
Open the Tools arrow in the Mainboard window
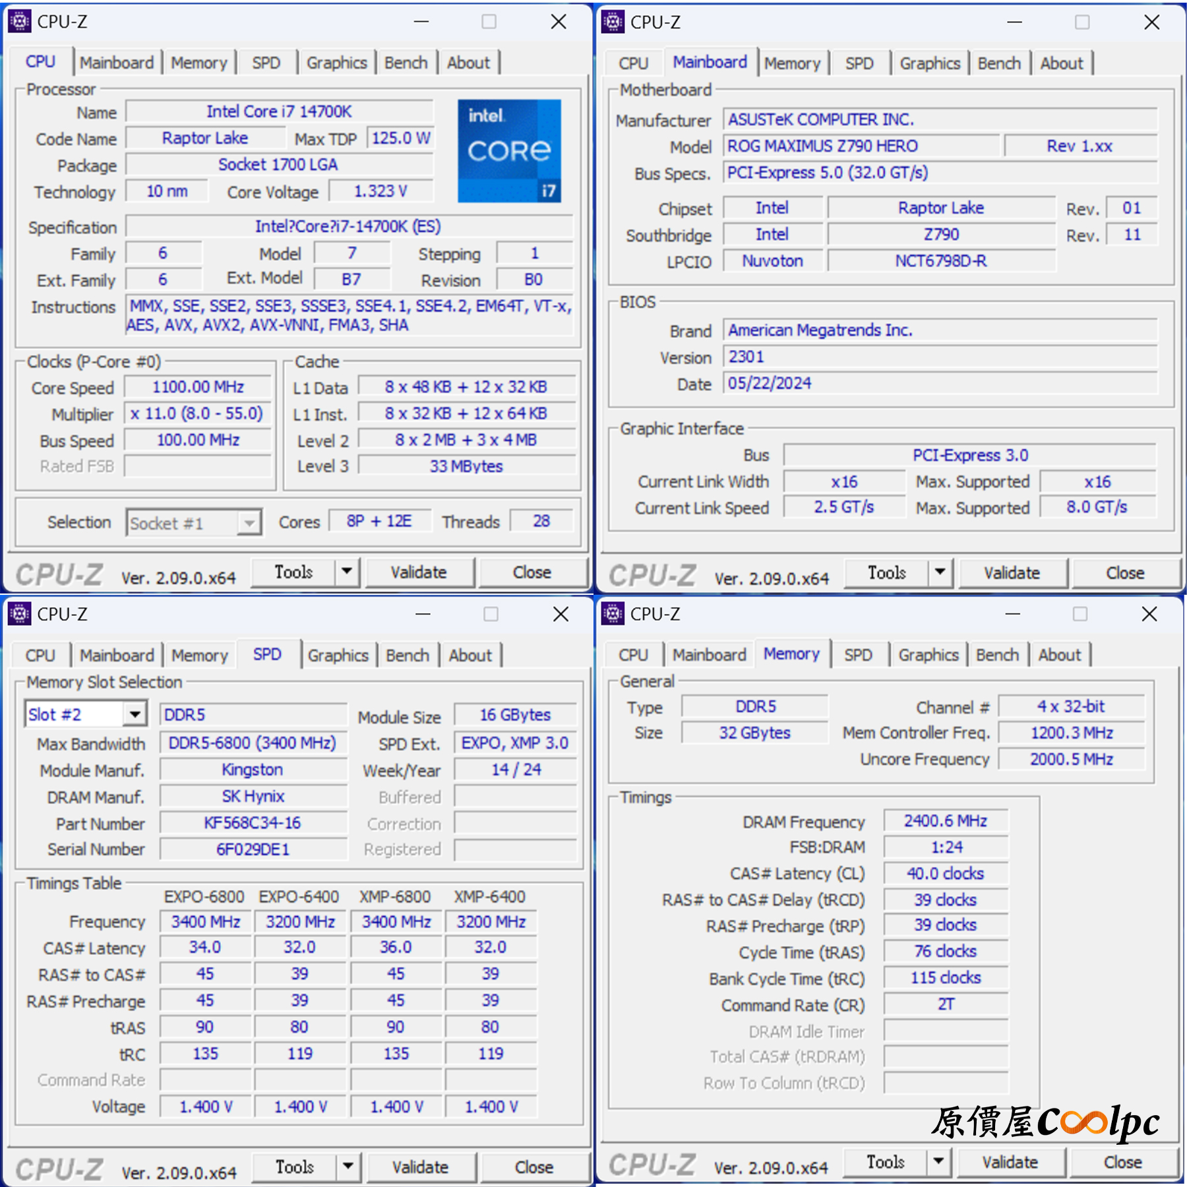tap(940, 572)
